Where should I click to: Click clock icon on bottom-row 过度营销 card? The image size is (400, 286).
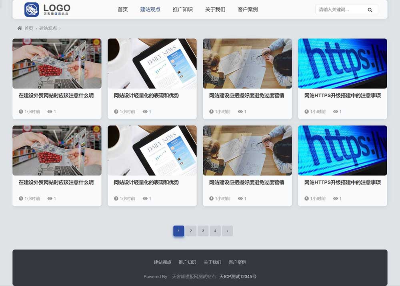[211, 198]
